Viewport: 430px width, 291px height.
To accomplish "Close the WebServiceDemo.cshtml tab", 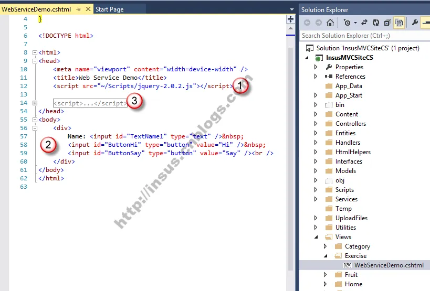I will [88, 9].
